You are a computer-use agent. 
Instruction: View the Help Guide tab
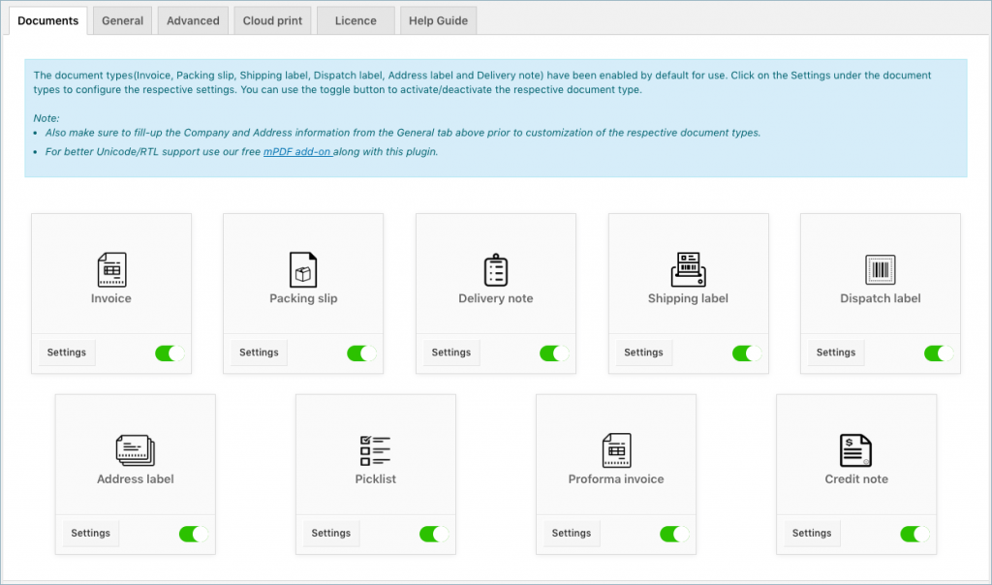point(439,21)
